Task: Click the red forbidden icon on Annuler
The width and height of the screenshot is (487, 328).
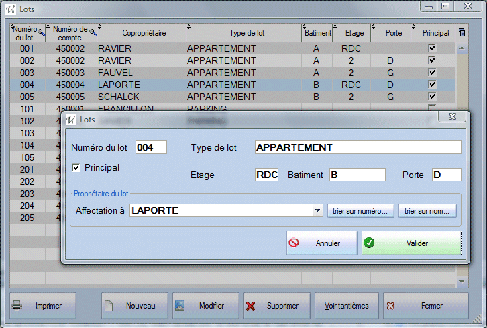Action: pos(294,243)
